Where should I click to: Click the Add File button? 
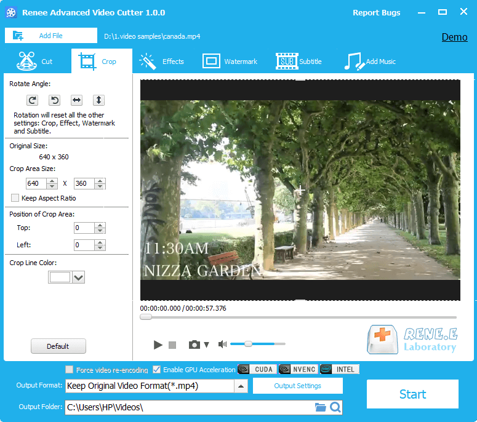51,36
